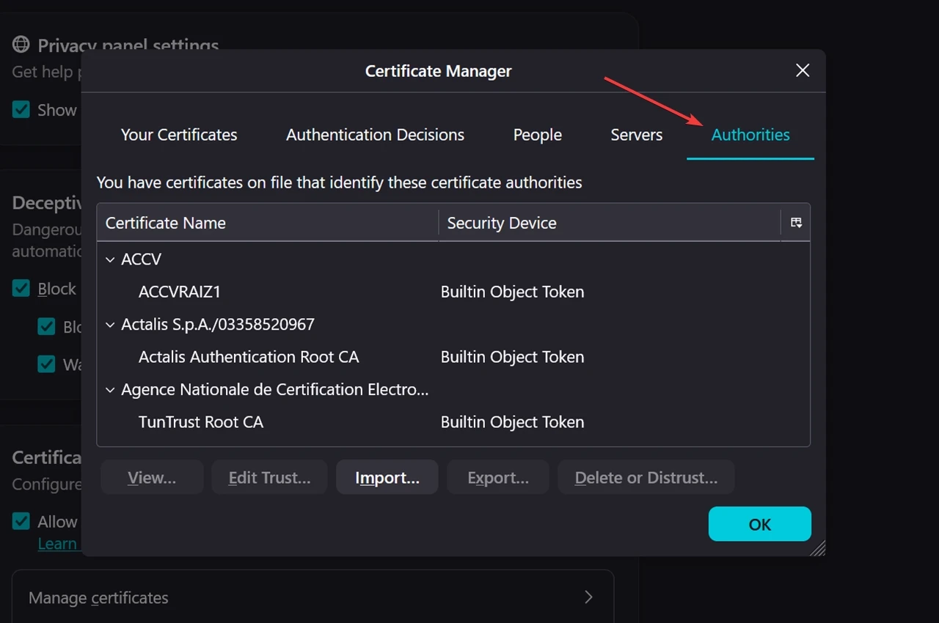Click Builtin Object Token for Actalis row
939x623 pixels.
(512, 357)
